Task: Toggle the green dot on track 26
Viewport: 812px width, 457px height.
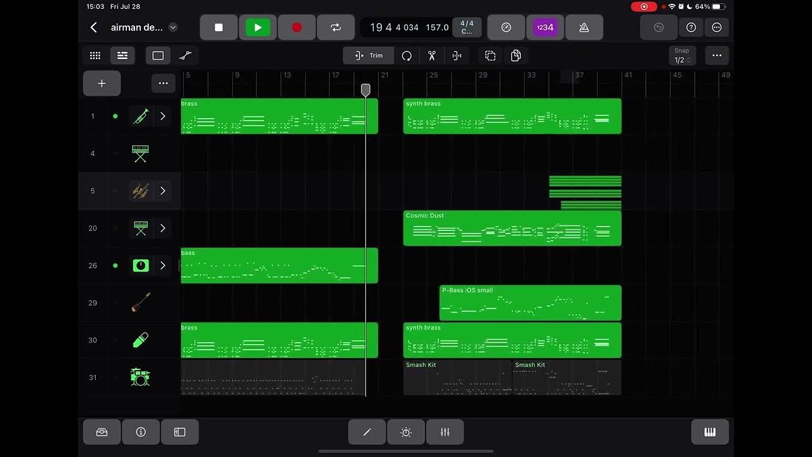Action: pyautogui.click(x=115, y=265)
